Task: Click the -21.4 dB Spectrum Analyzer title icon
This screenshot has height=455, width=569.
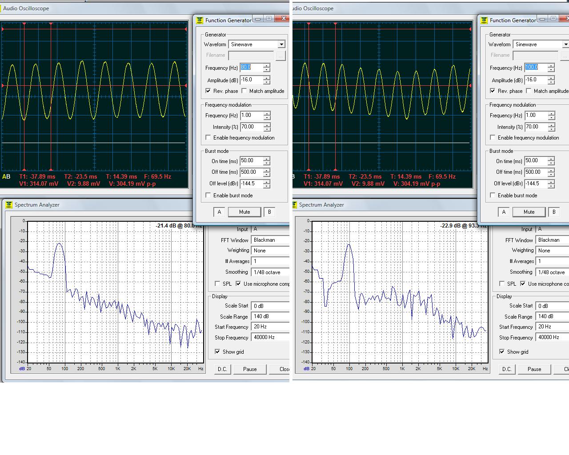Action: click(9, 205)
